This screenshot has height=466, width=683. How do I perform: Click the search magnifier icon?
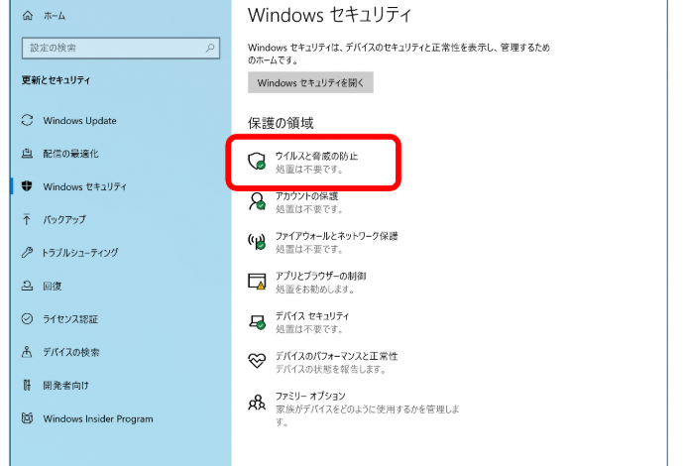[210, 48]
